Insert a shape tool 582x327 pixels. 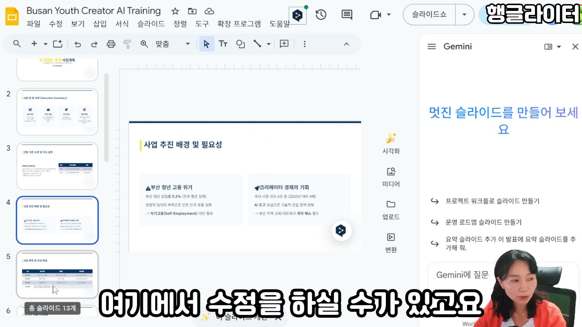240,44
